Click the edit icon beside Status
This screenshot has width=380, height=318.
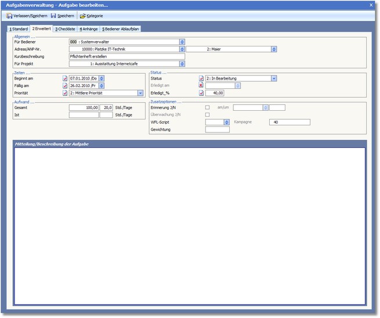[x=201, y=78]
